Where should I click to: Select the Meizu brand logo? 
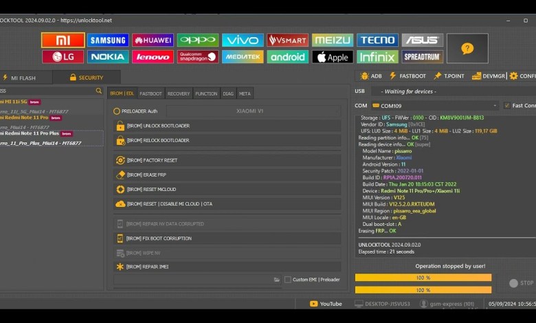333,41
